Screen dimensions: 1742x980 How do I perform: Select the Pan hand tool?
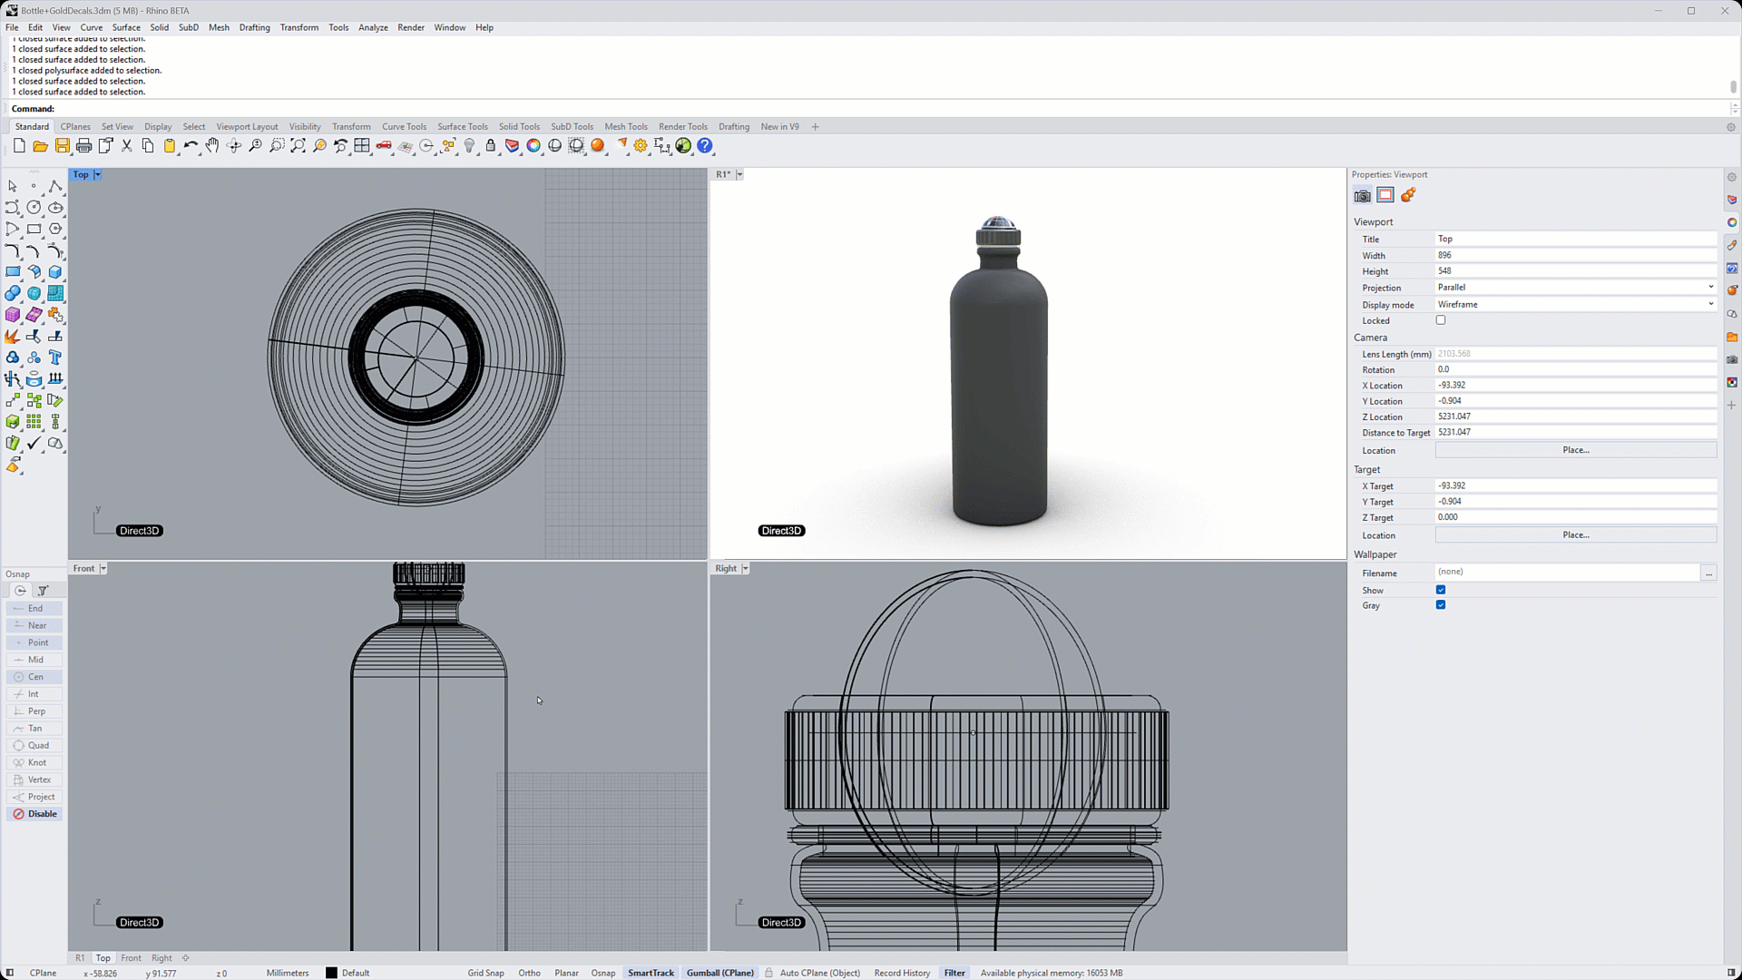click(x=212, y=146)
